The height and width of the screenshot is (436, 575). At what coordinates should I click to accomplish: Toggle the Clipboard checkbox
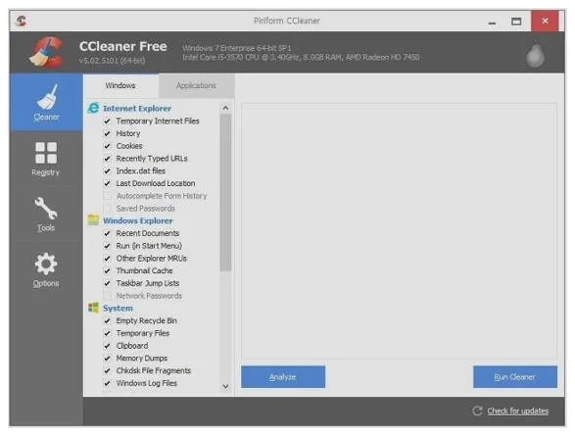[107, 346]
